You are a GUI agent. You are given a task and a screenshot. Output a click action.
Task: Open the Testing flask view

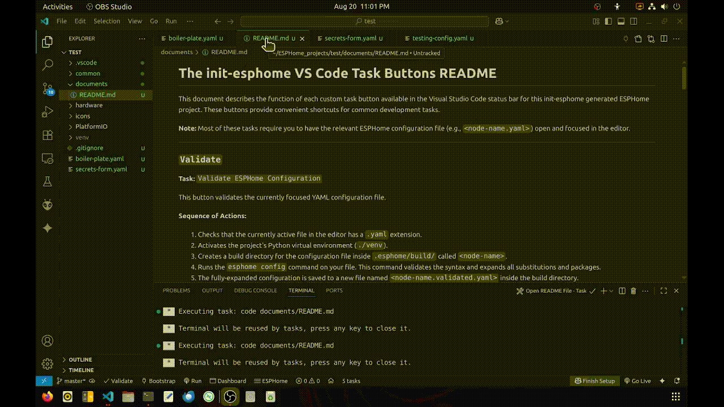pos(48,182)
